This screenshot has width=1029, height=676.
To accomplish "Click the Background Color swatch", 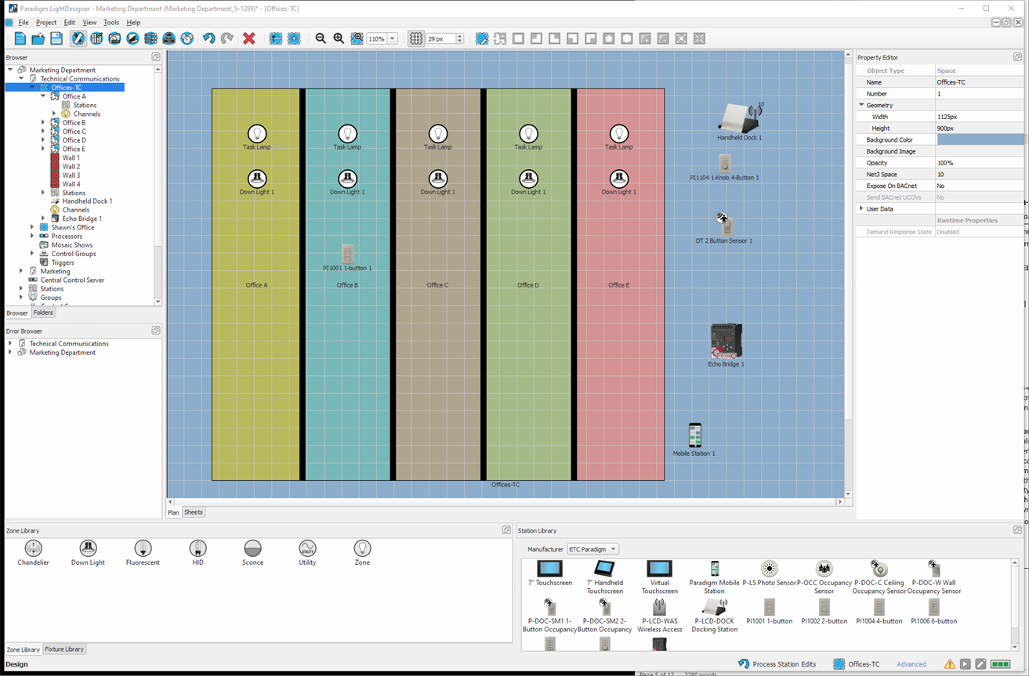I will coord(980,139).
